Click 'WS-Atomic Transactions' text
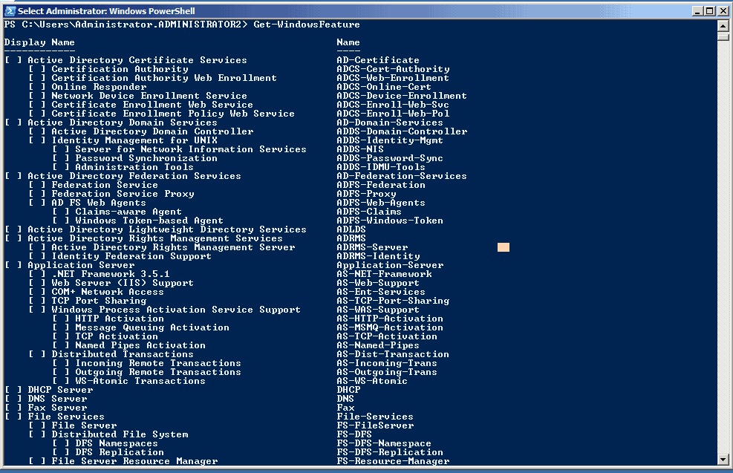733x473 pixels. (140, 381)
